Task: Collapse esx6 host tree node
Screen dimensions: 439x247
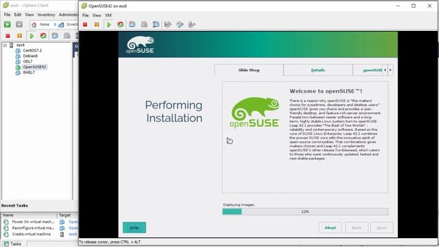Action: tap(5, 45)
